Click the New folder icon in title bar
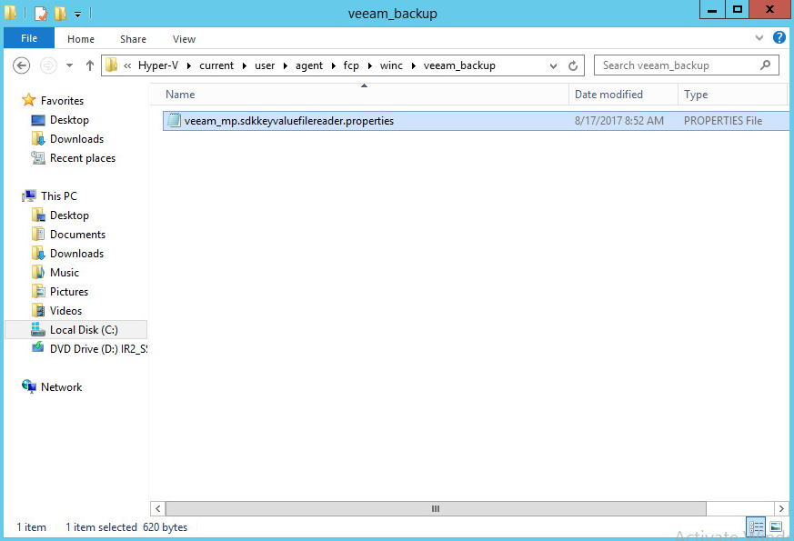Viewport: 794px width, 541px height. (60, 14)
